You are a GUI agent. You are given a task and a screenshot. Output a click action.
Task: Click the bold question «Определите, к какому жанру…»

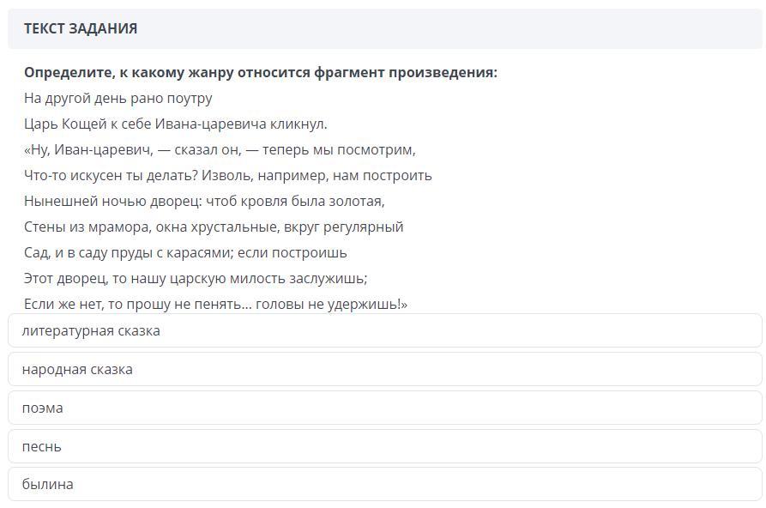[260, 72]
